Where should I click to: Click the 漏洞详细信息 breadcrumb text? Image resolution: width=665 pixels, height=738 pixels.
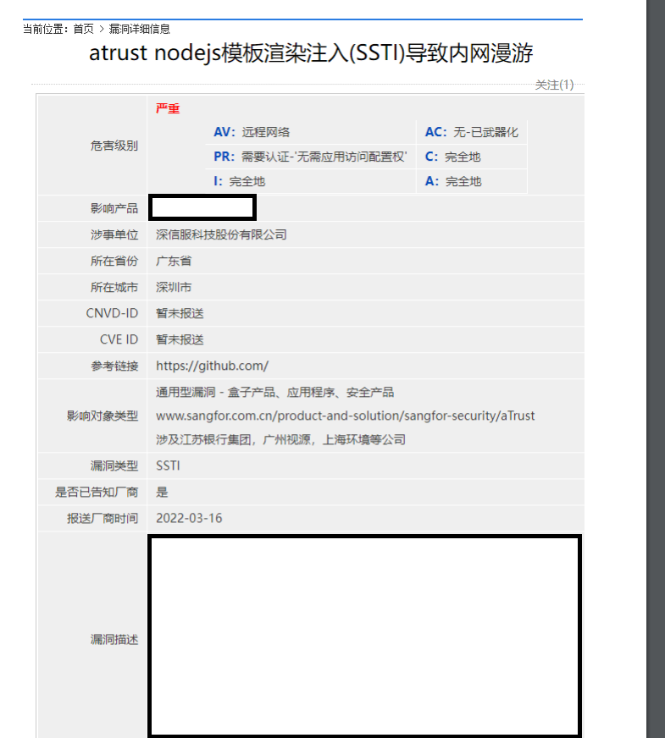coord(140,29)
